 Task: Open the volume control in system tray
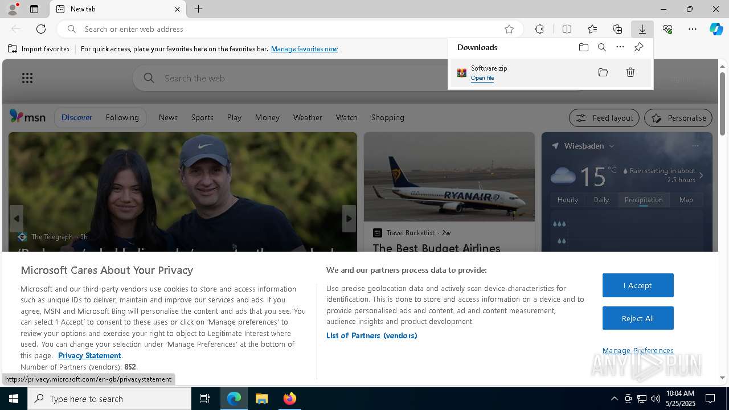tap(656, 399)
